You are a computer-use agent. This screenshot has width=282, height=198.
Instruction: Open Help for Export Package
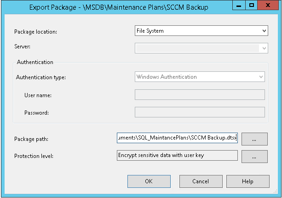pyautogui.click(x=247, y=181)
